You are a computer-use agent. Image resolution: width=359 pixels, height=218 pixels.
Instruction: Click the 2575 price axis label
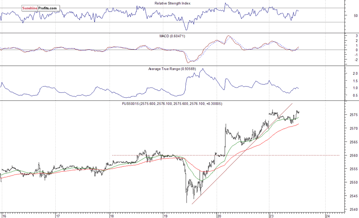pos(354,114)
